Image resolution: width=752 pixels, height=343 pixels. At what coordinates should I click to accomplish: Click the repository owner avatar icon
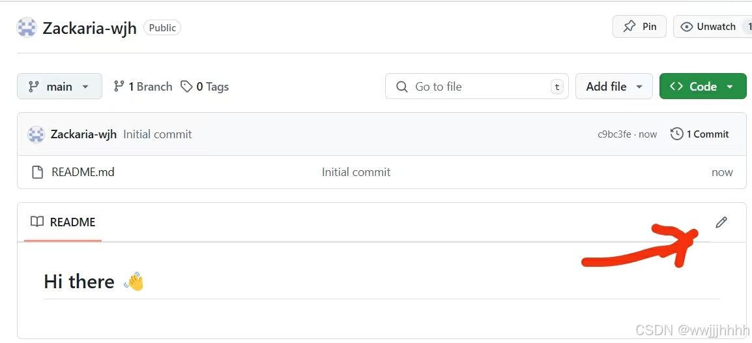27,27
